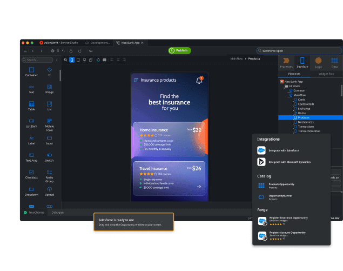Select the TransactionDetail screen in tree

307,131
